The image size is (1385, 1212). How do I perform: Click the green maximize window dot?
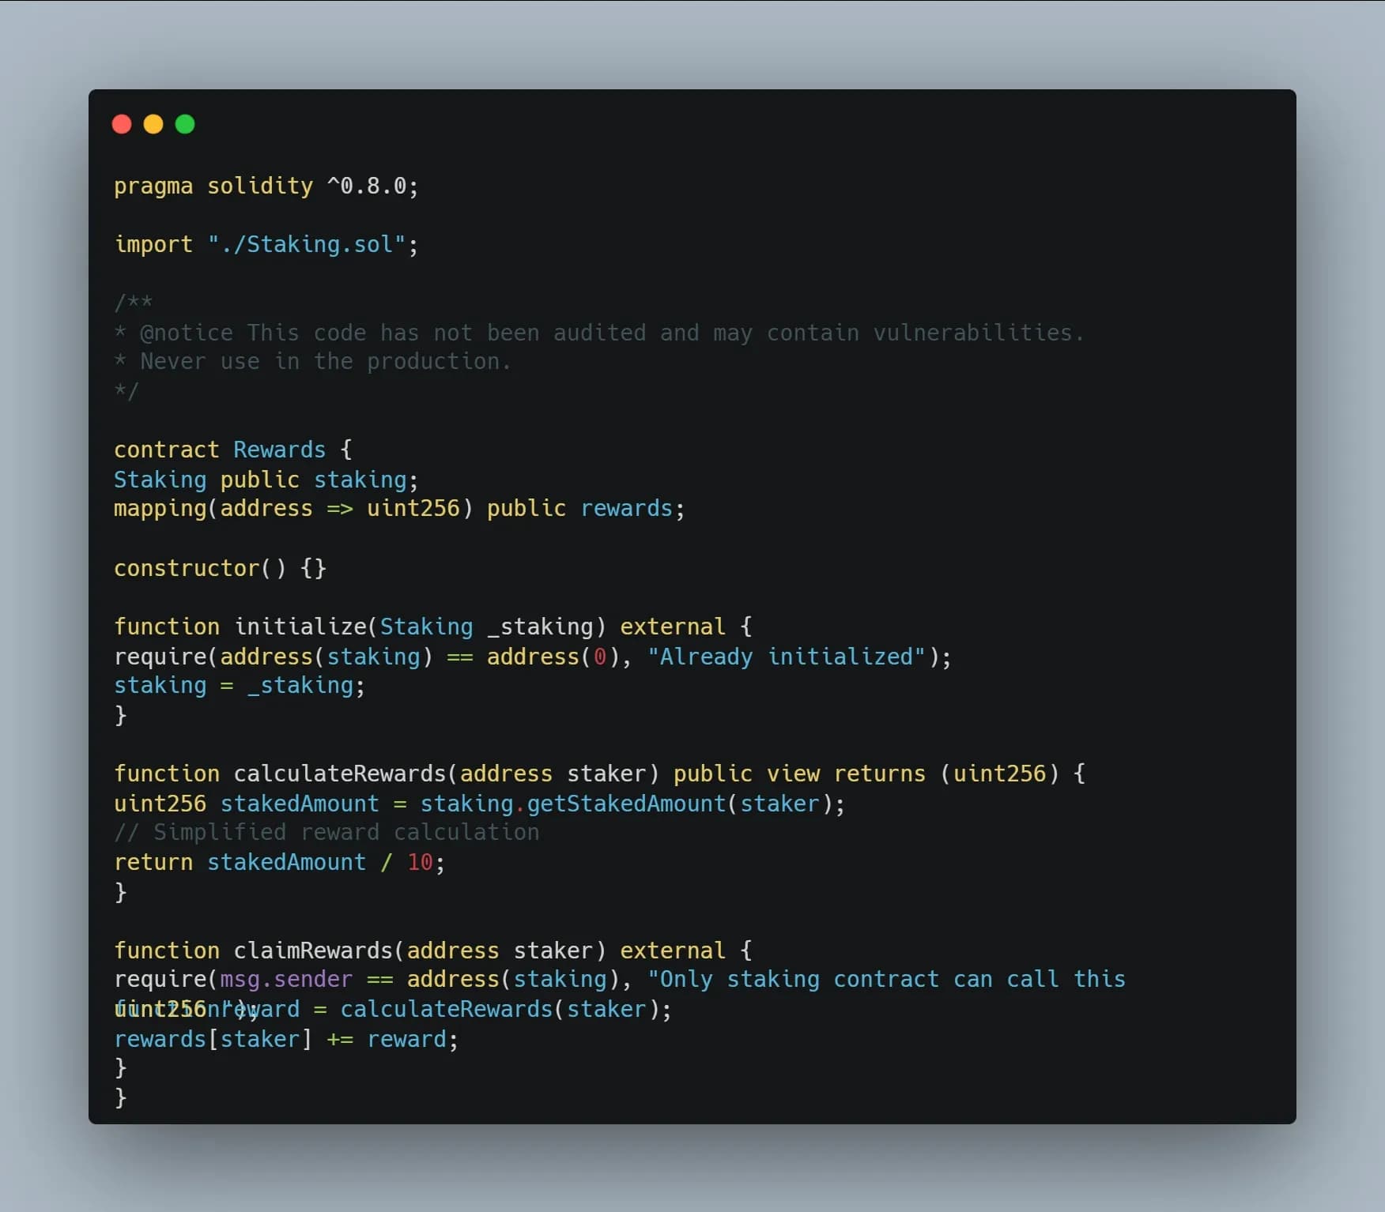click(x=185, y=124)
